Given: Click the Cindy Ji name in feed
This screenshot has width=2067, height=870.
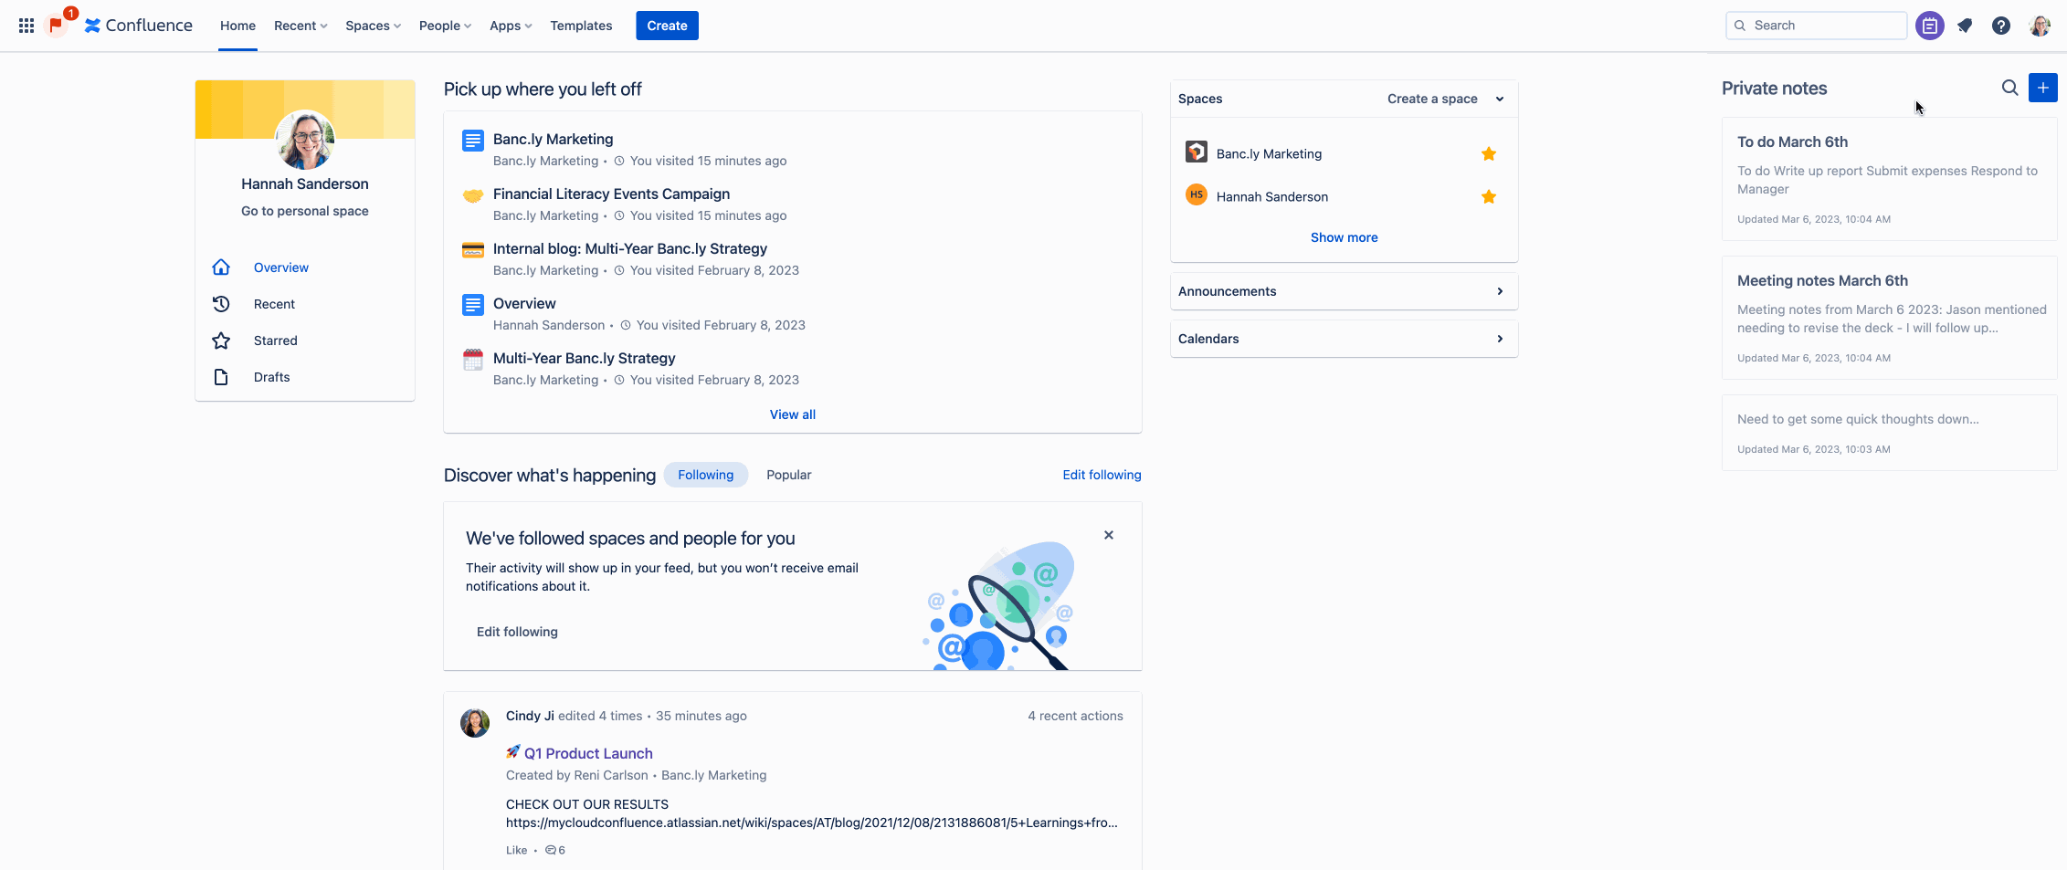Looking at the screenshot, I should coord(530,716).
